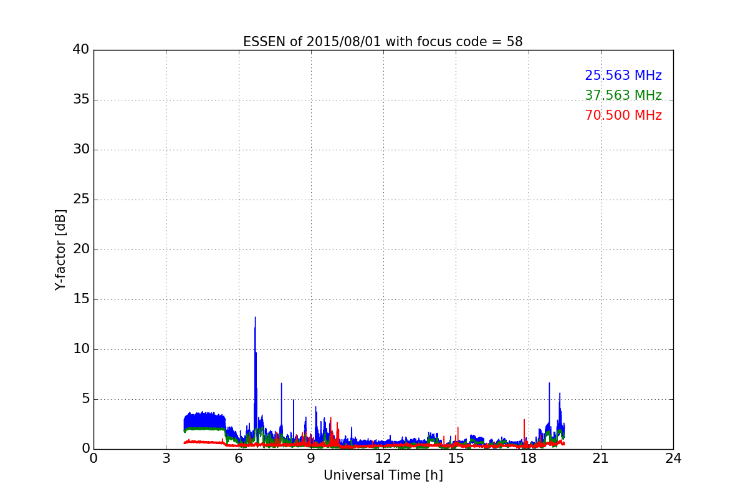748x499 pixels.
Task: Select the red '70.500 MHz' legend label
Action: pos(623,115)
